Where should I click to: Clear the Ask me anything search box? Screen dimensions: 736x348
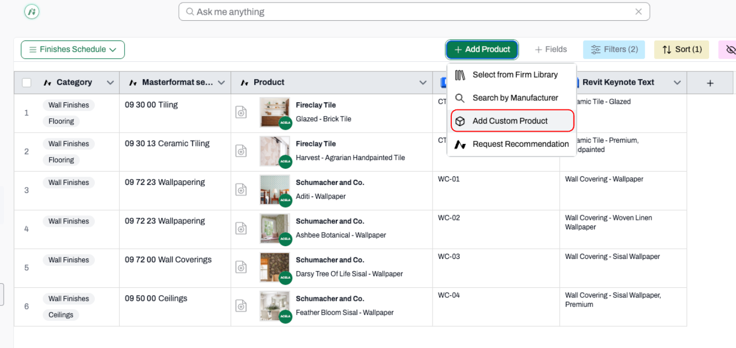pos(638,12)
